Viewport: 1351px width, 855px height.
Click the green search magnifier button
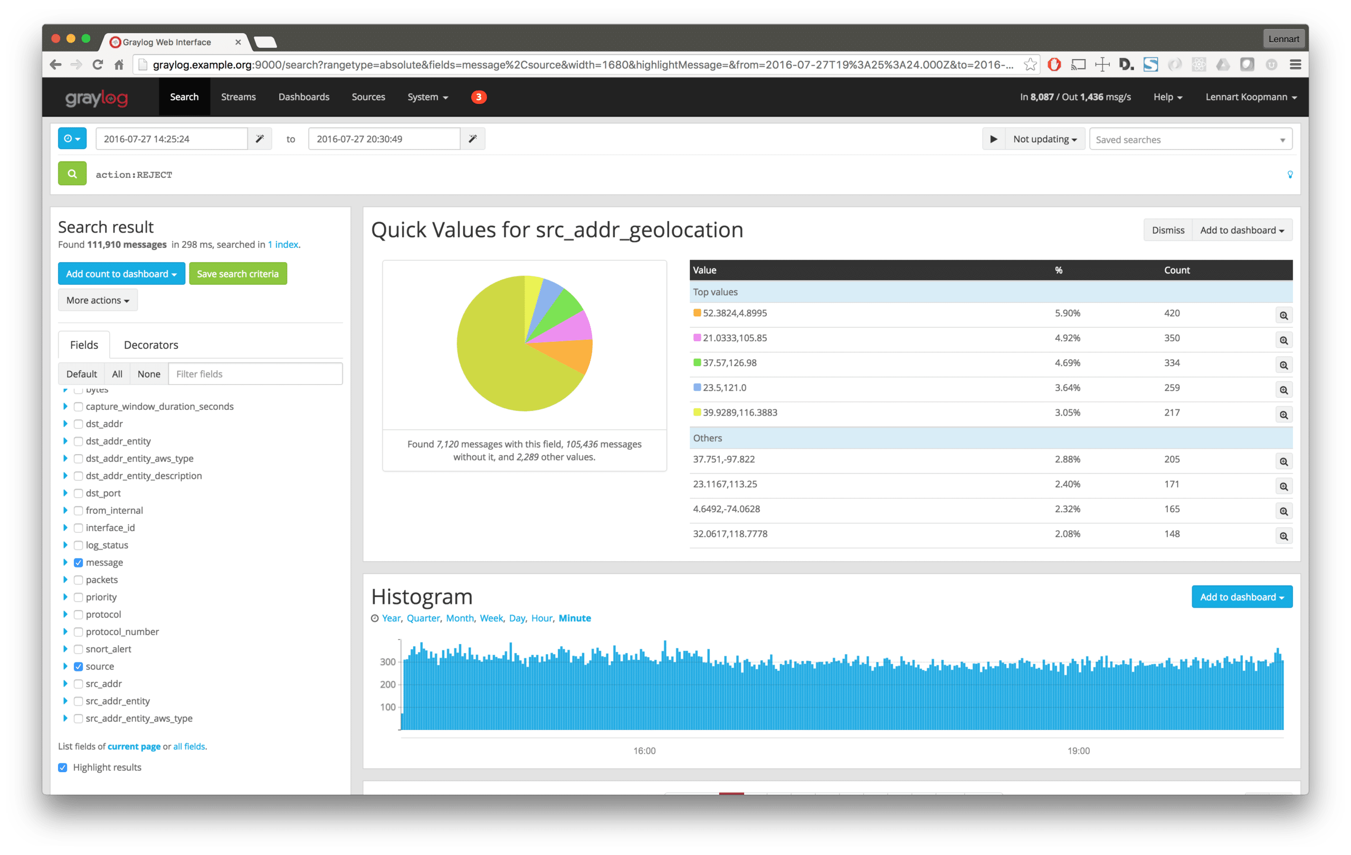(72, 174)
